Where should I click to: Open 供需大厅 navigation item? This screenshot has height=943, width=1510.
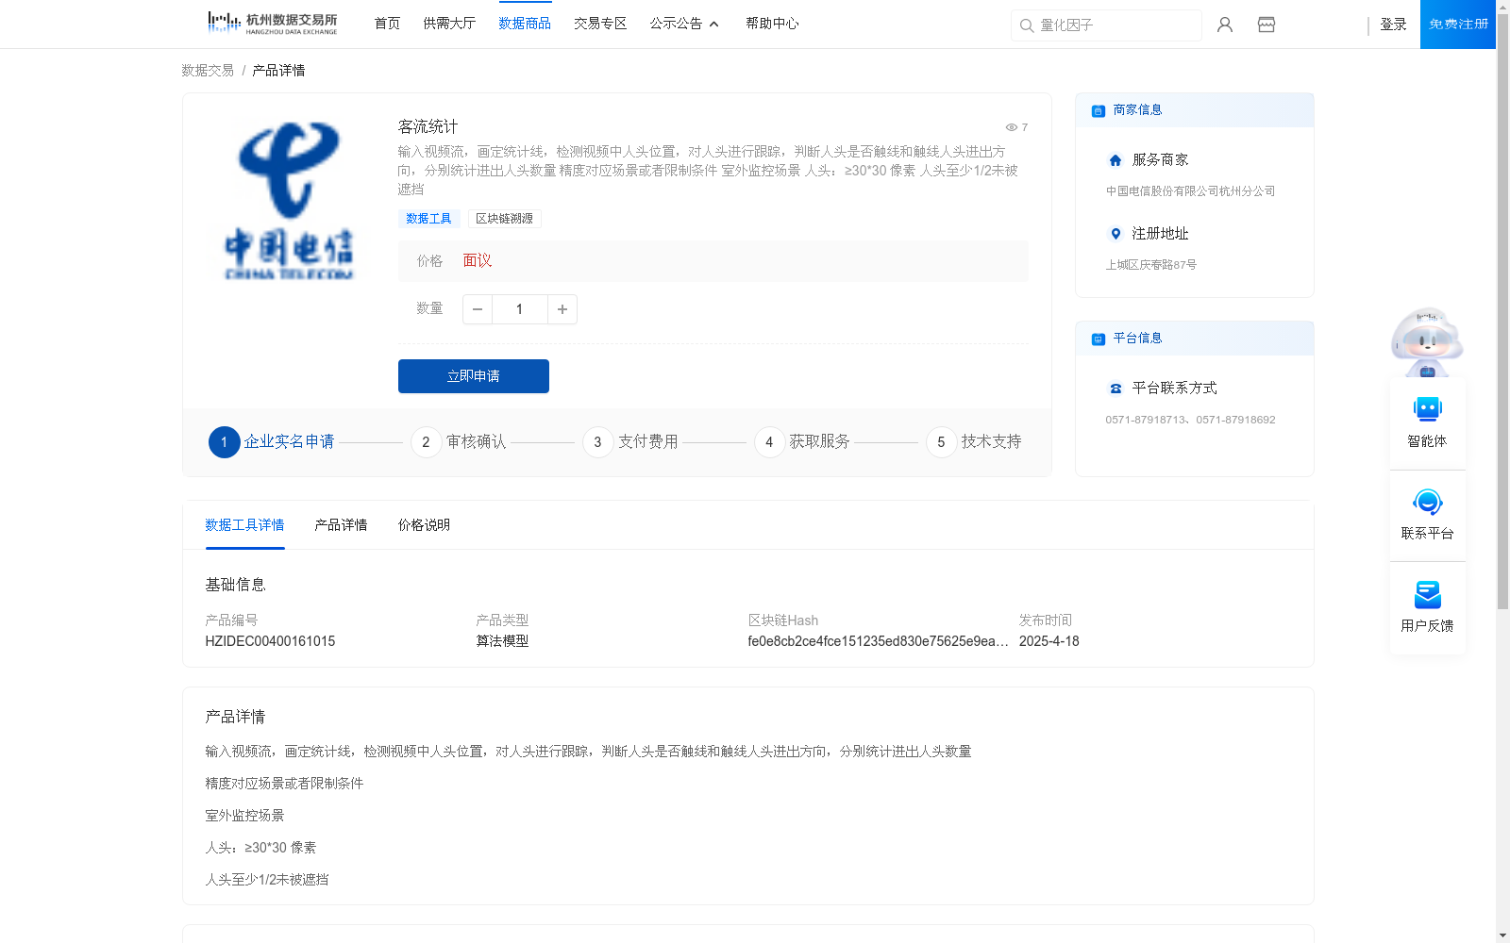pos(449,24)
